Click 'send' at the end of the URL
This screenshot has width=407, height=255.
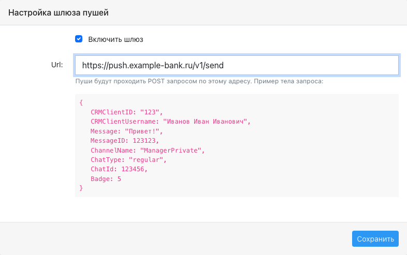pyautogui.click(x=214, y=65)
